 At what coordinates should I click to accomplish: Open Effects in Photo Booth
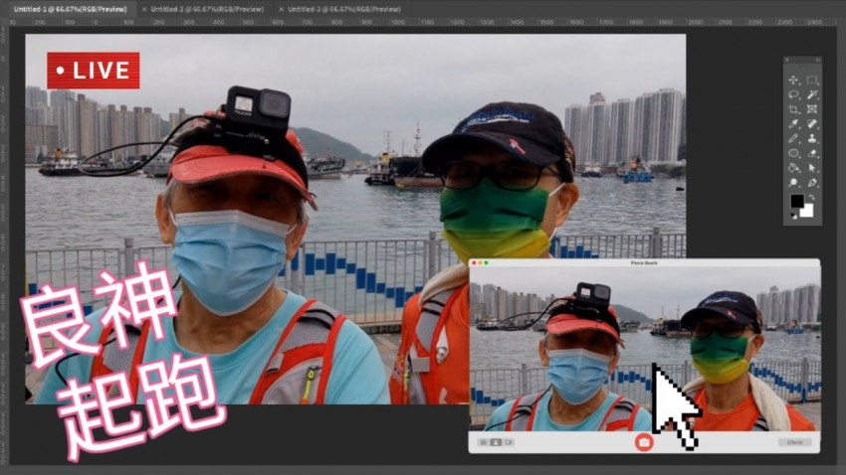[794, 442]
